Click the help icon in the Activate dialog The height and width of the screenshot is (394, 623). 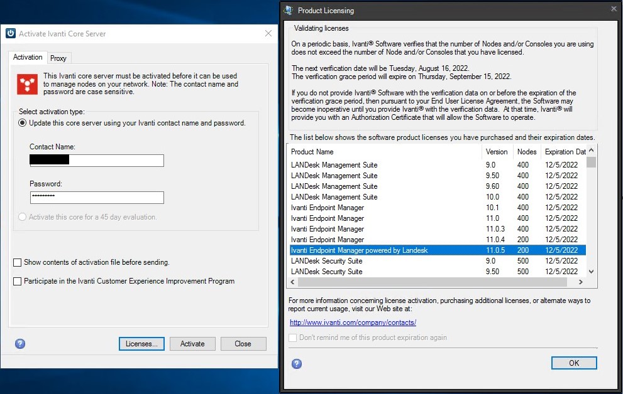19,344
